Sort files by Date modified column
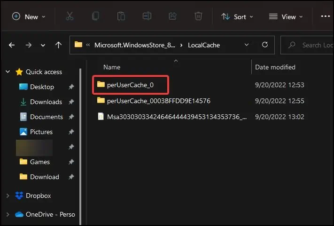Viewport: 334px width, 226px height. 275,67
